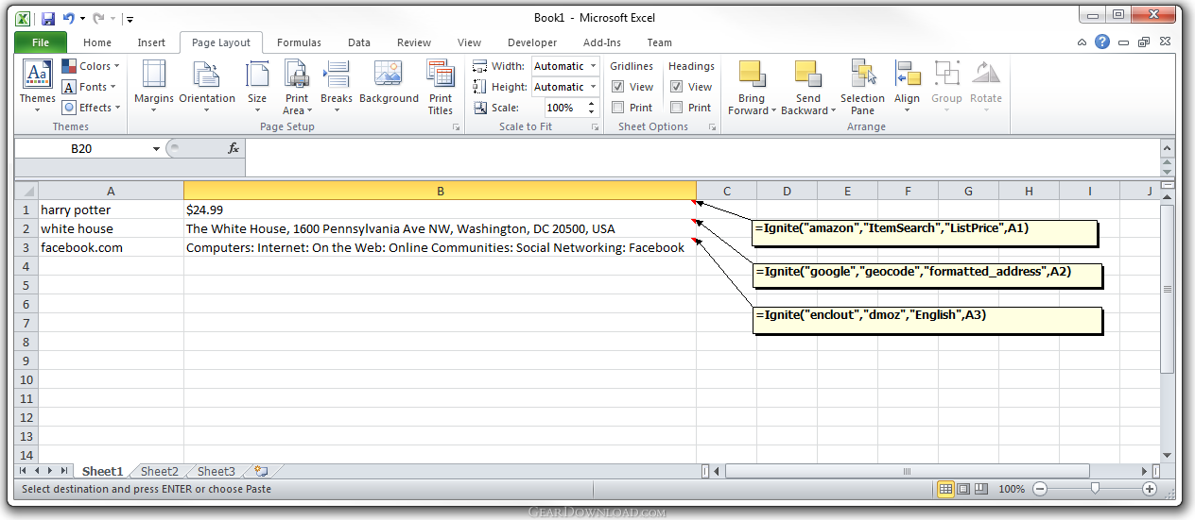This screenshot has width=1195, height=520.
Task: Toggle Headings View checkbox
Action: click(677, 87)
